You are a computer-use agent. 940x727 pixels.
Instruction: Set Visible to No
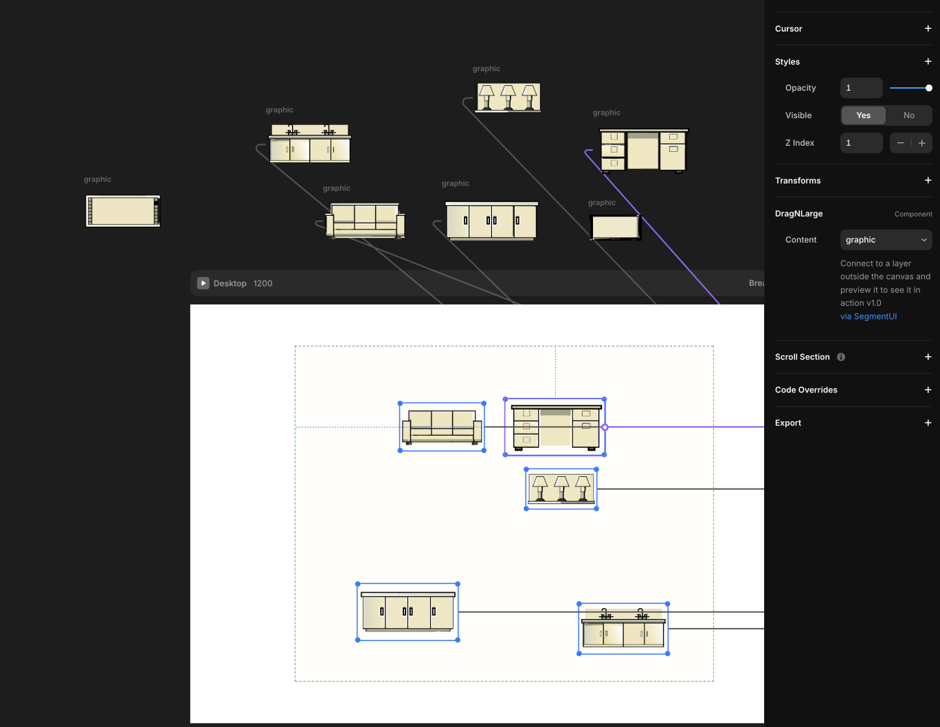[908, 115]
